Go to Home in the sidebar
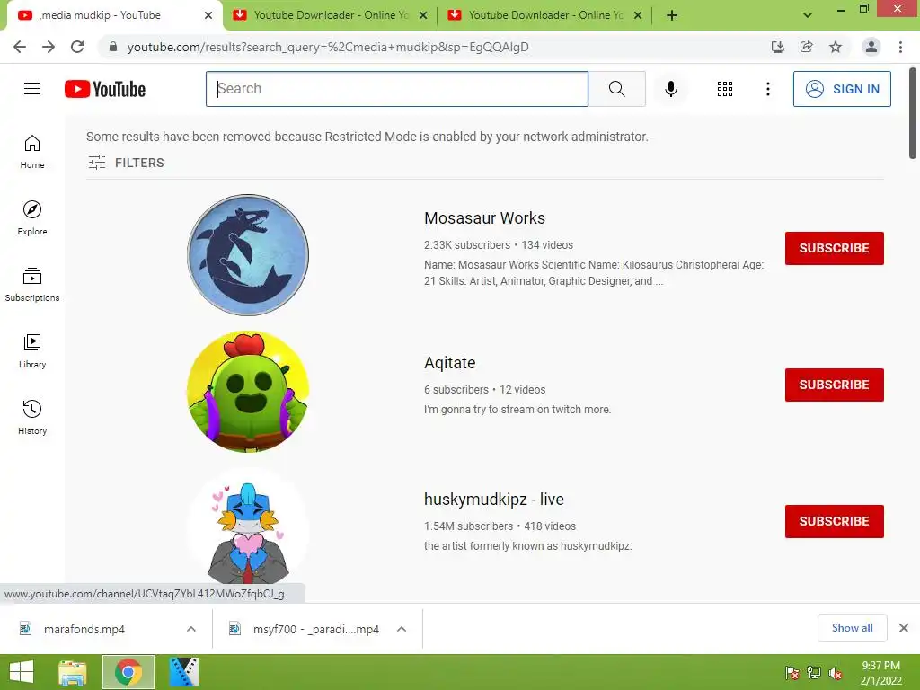The image size is (920, 690). coord(32,152)
